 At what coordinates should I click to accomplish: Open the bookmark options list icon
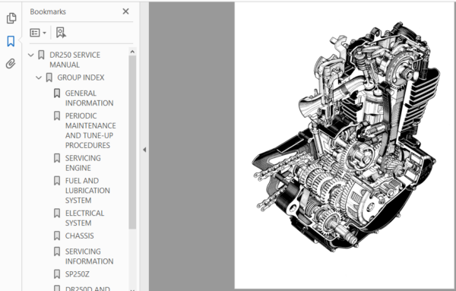pos(38,33)
